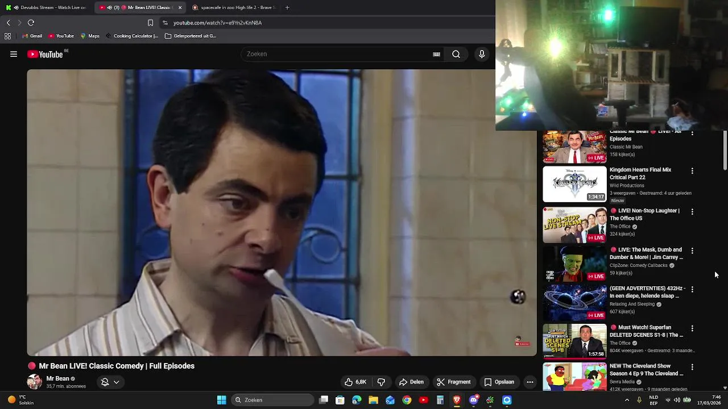This screenshot has height=409, width=728.
Task: Open Calculator from the taskbar
Action: click(440, 400)
